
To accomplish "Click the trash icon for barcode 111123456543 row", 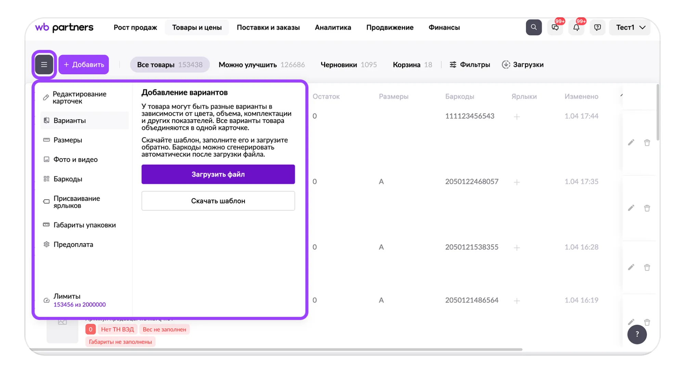I will [647, 142].
